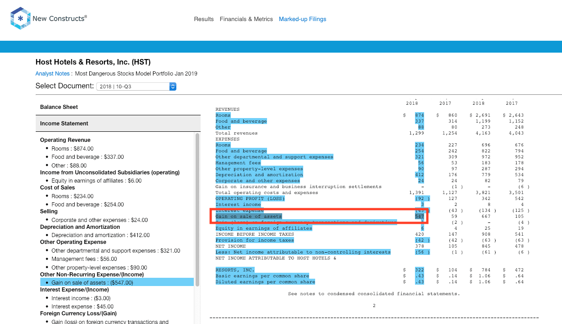The width and height of the screenshot is (562, 324).
Task: Select Gain on sale of assets sidebar item
Action: click(117, 283)
